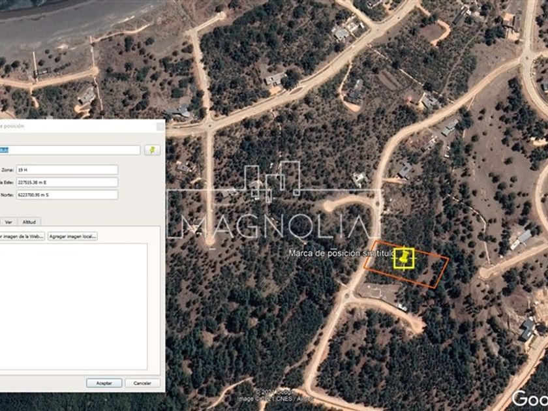
Task: Switch to the Altitud tab
Action: [x=29, y=222]
